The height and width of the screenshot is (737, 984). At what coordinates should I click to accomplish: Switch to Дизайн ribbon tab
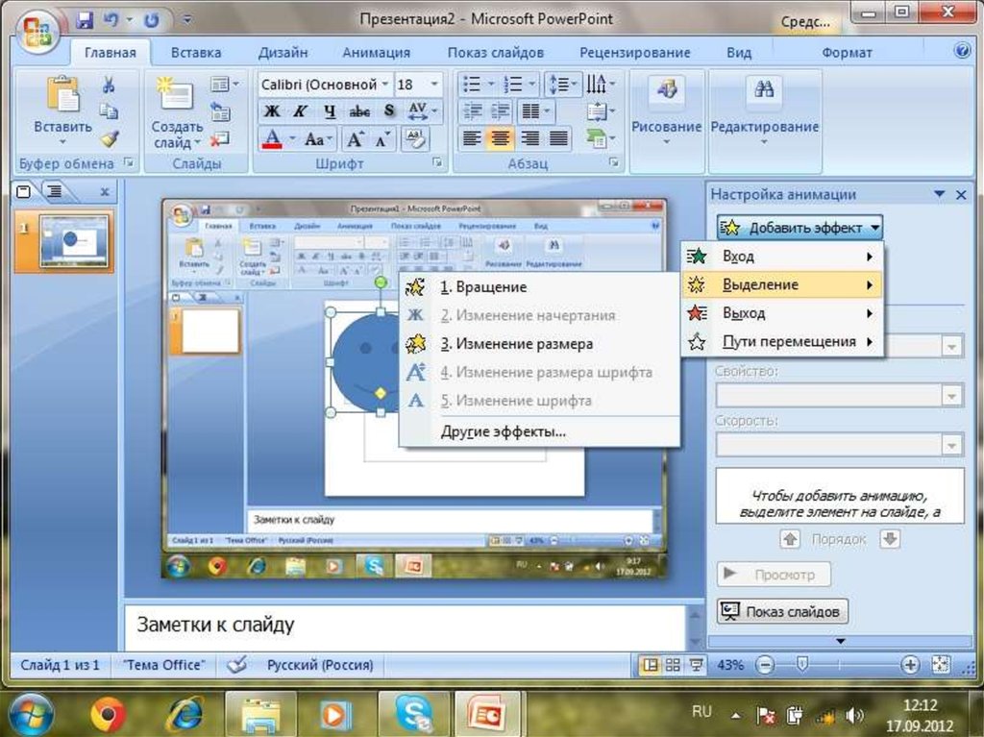[283, 53]
